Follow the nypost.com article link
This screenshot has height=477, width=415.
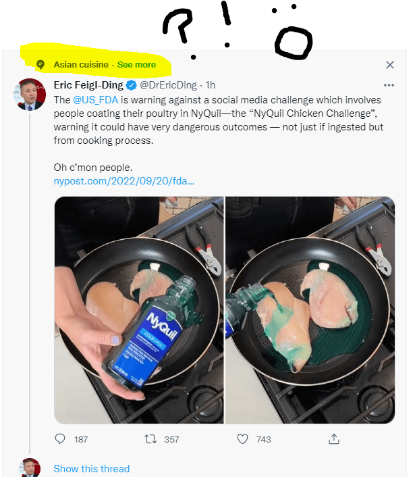(123, 181)
